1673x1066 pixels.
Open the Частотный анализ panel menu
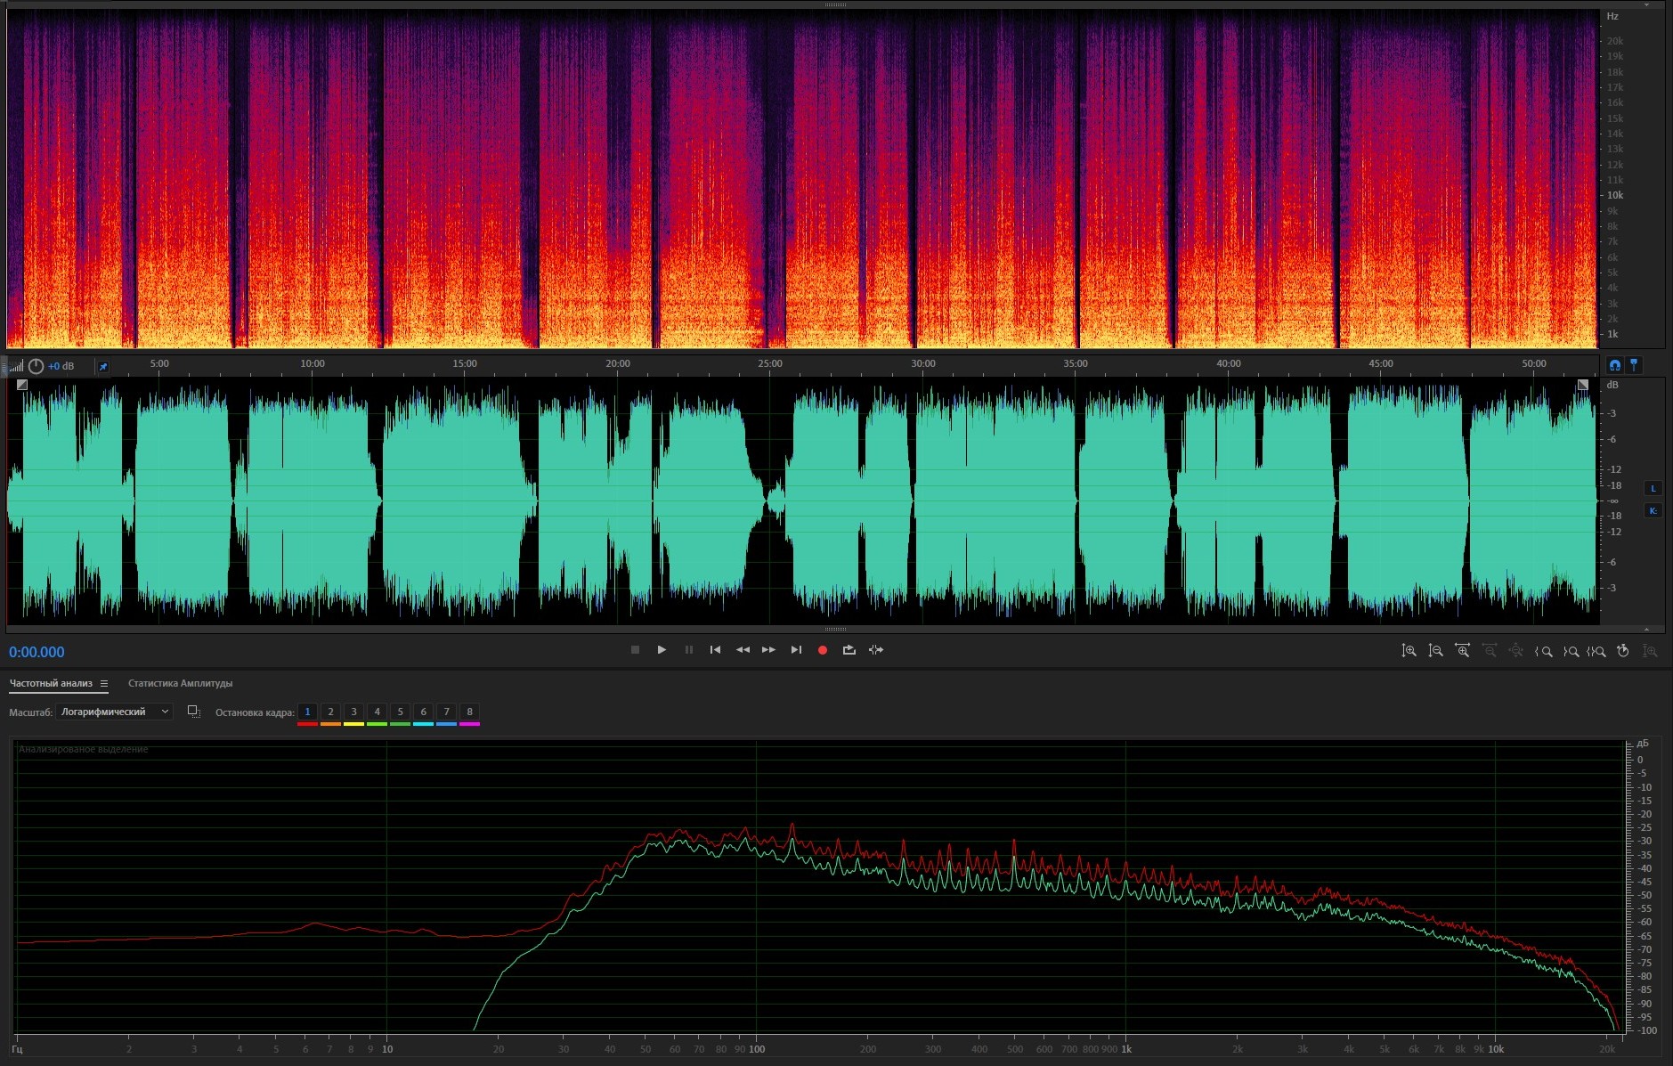pos(104,684)
